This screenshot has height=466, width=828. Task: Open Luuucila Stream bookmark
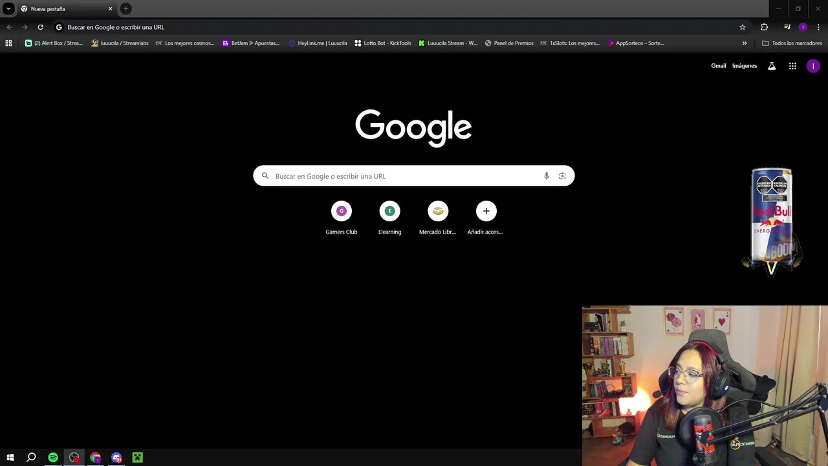[x=448, y=43]
